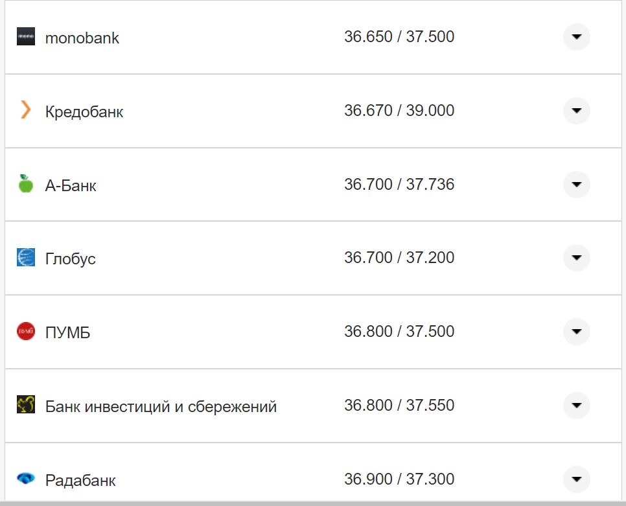
Task: Expand the ПУМБ row details
Action: pyautogui.click(x=576, y=331)
